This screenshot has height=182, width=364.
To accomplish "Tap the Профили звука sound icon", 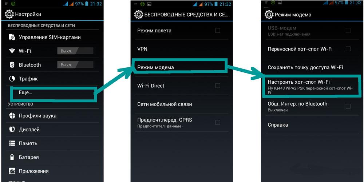I will (x=12, y=116).
